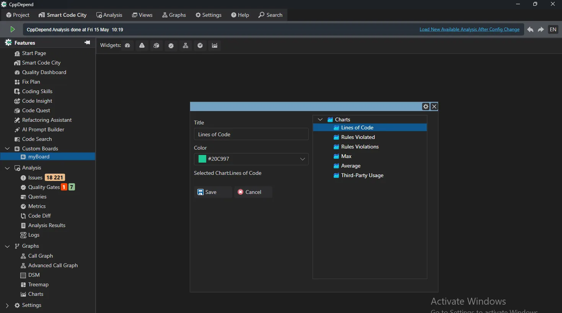The image size is (562, 313).
Task: Select Lines of Code chart
Action: [370, 127]
